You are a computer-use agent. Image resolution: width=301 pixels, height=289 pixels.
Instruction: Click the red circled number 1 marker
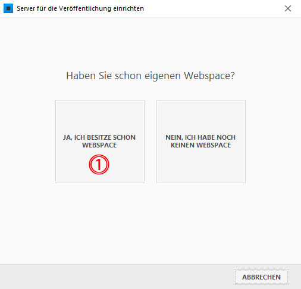(x=99, y=165)
